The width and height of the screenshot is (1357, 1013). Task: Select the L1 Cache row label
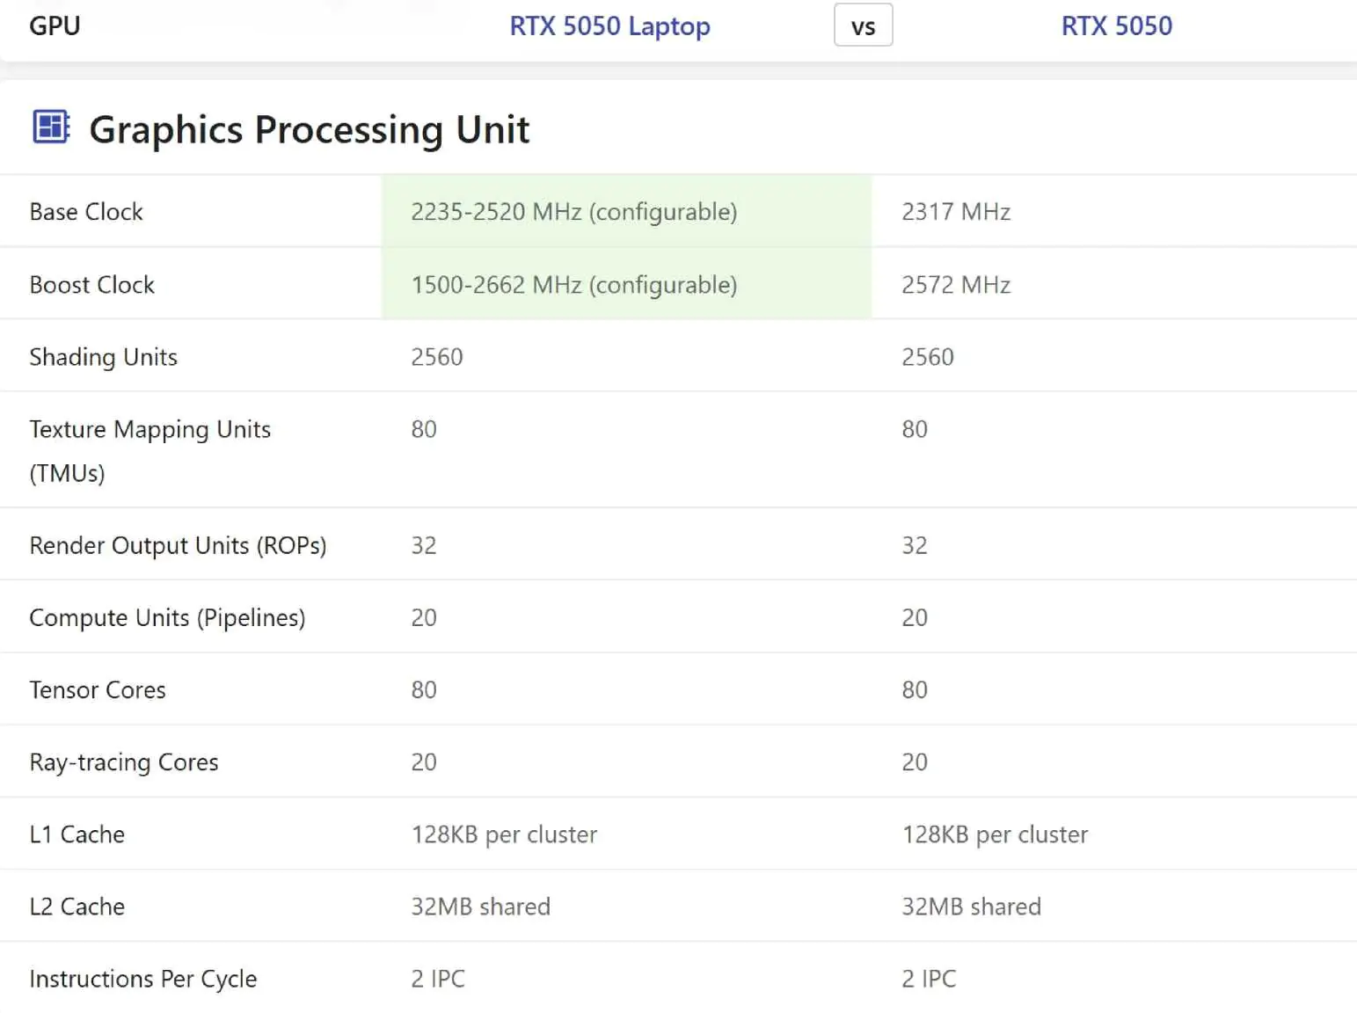coord(77,834)
